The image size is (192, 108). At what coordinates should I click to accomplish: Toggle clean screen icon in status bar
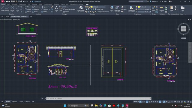[x=188, y=102]
